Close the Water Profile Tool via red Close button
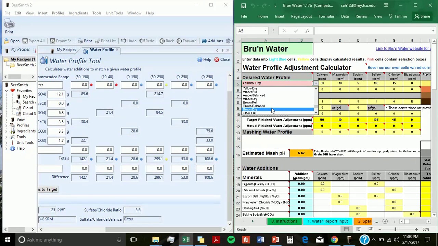Image resolution: width=438 pixels, height=246 pixels. pos(222,59)
